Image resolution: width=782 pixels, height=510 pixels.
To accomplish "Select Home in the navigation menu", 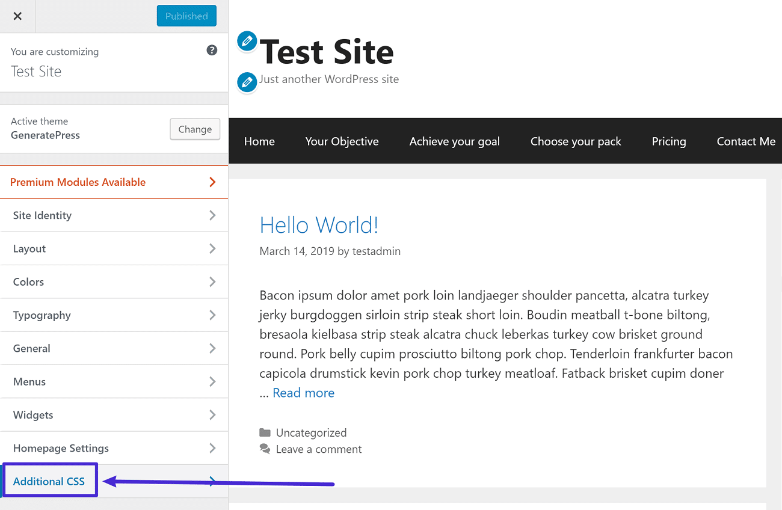I will point(259,141).
